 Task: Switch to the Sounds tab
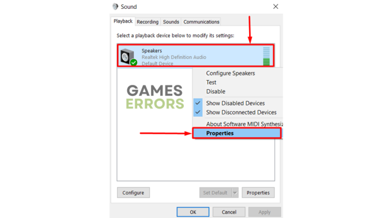pyautogui.click(x=171, y=22)
